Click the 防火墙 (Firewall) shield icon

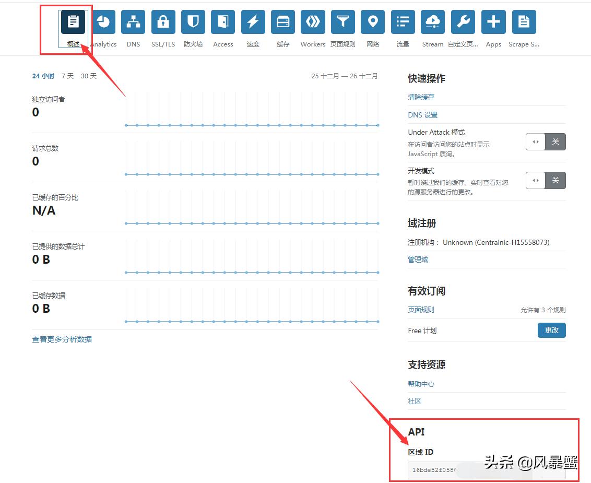pos(193,21)
